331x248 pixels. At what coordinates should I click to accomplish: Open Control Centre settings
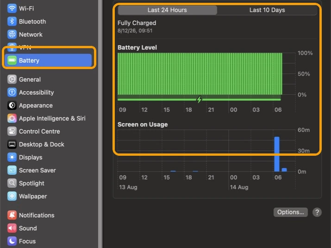click(x=48, y=131)
